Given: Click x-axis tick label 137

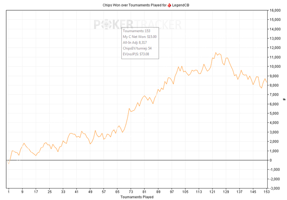Looking at the screenshot, I should point(239,192).
